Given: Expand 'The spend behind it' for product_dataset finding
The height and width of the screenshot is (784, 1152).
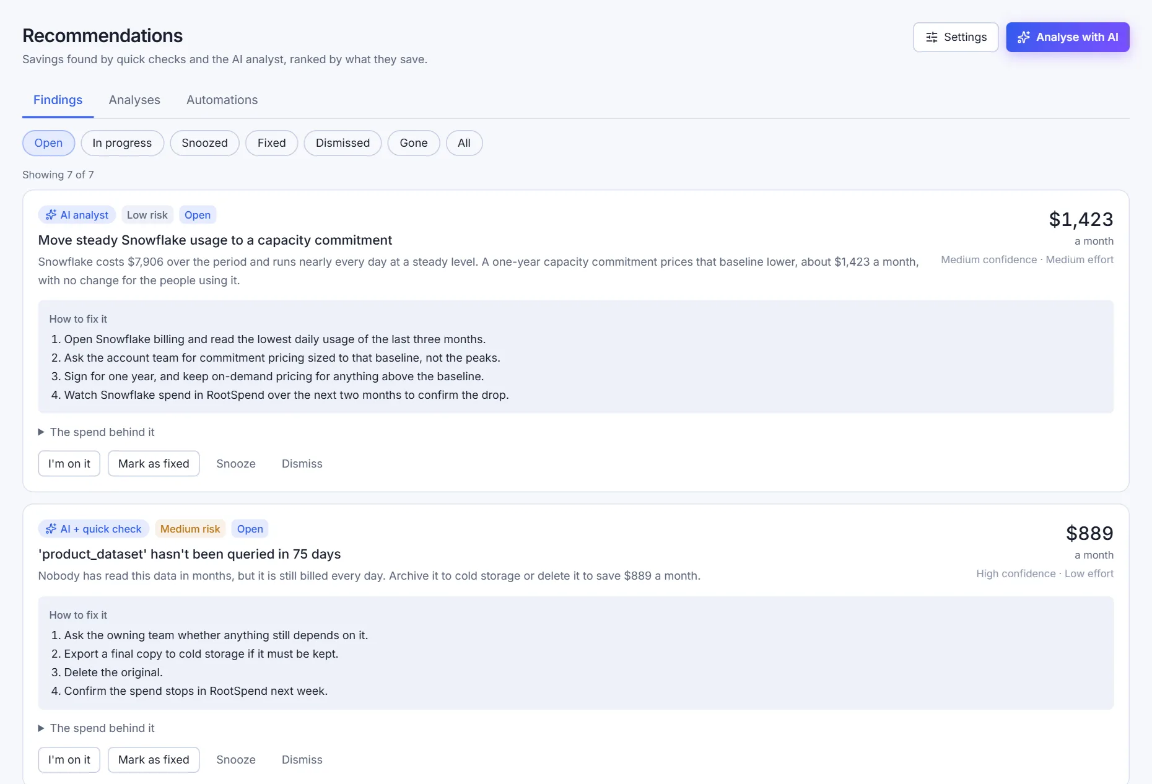Looking at the screenshot, I should click(x=96, y=728).
